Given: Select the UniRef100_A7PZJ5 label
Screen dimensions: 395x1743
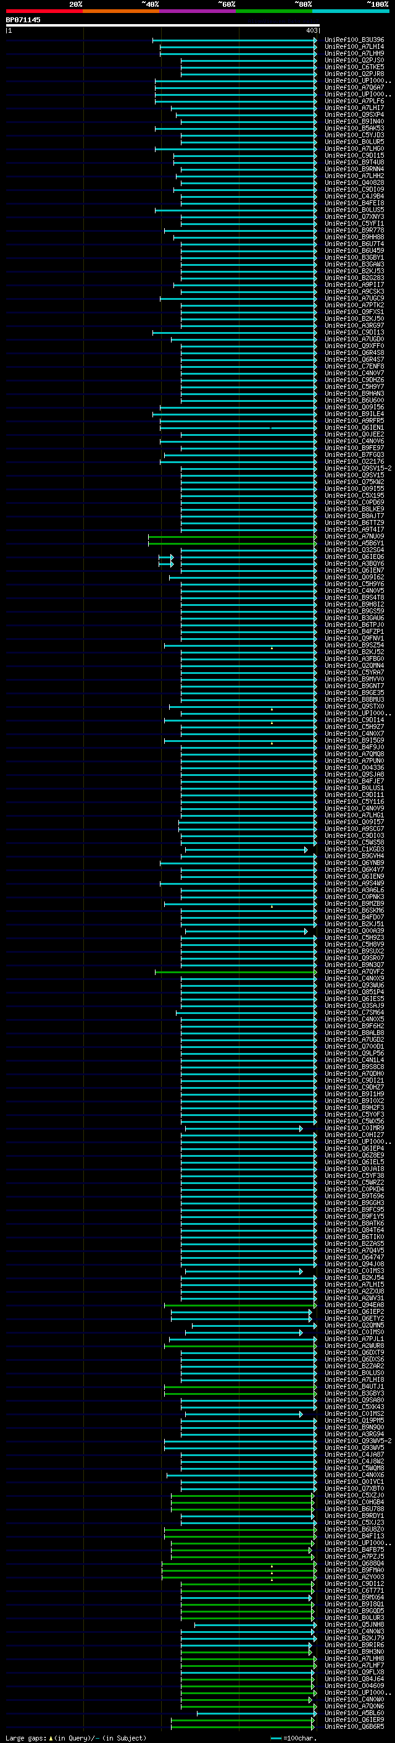Looking at the screenshot, I should click(x=354, y=1556).
